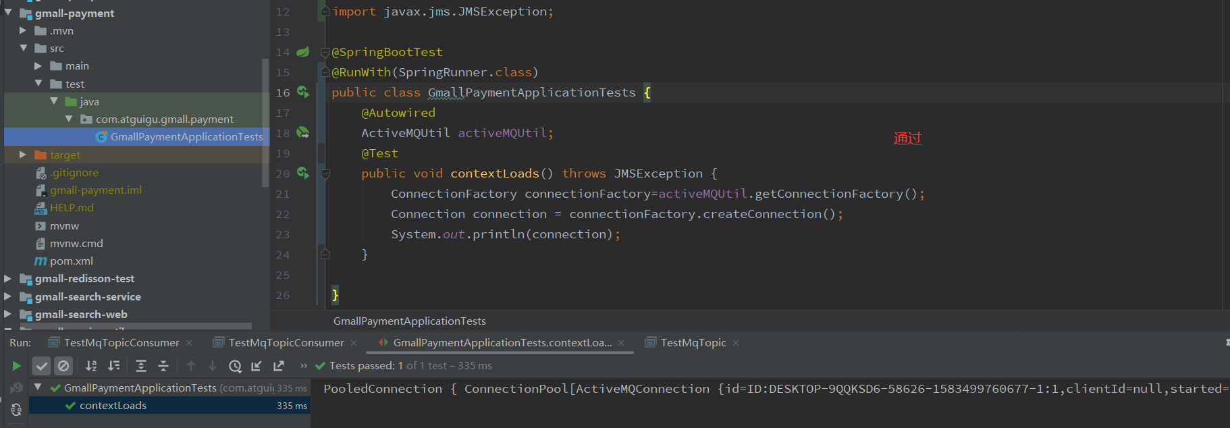Show more test toolbar actions chevrons

click(304, 366)
